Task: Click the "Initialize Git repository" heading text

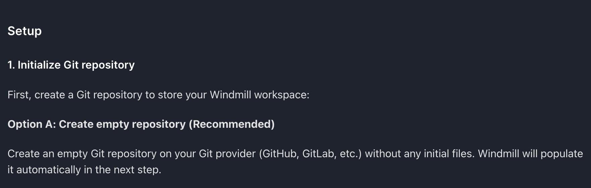Action: [x=76, y=65]
